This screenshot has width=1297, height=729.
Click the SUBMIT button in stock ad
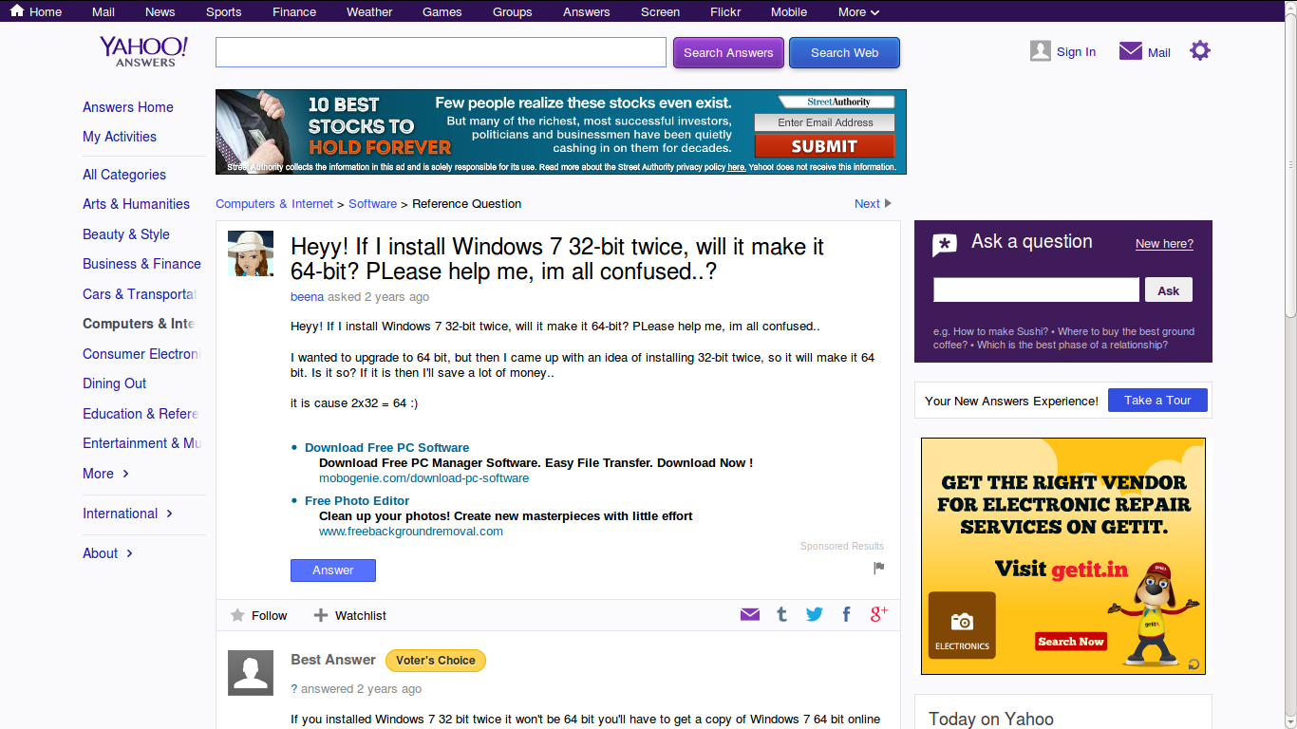[824, 146]
